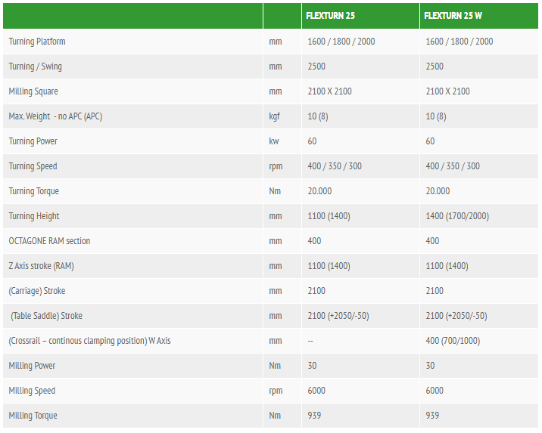This screenshot has height=433, width=542.
Task: Click the Turning / Swing row label
Action: tap(36, 66)
